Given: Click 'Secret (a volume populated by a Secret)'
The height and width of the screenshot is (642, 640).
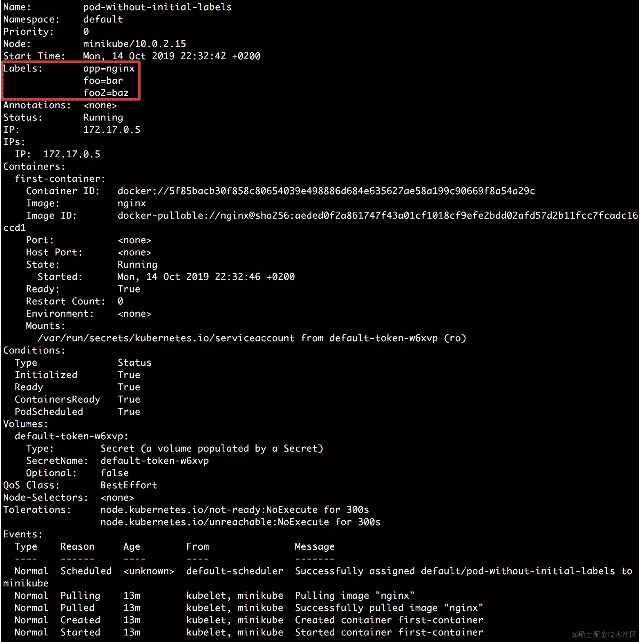Looking at the screenshot, I should click(212, 448).
